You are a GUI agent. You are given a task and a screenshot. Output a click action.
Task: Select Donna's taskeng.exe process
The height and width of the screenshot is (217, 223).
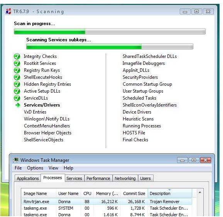[106, 214]
